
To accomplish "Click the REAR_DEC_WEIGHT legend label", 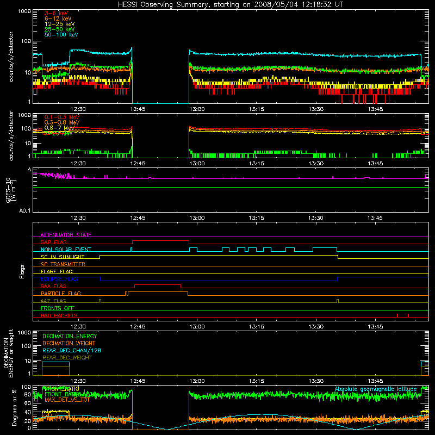I will click(67, 358).
